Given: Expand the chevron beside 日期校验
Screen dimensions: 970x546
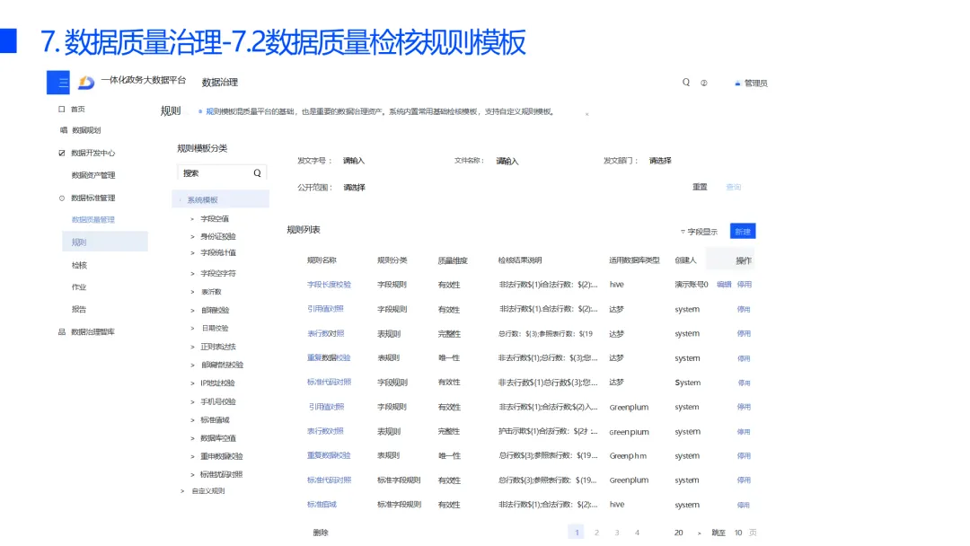Looking at the screenshot, I should (192, 329).
